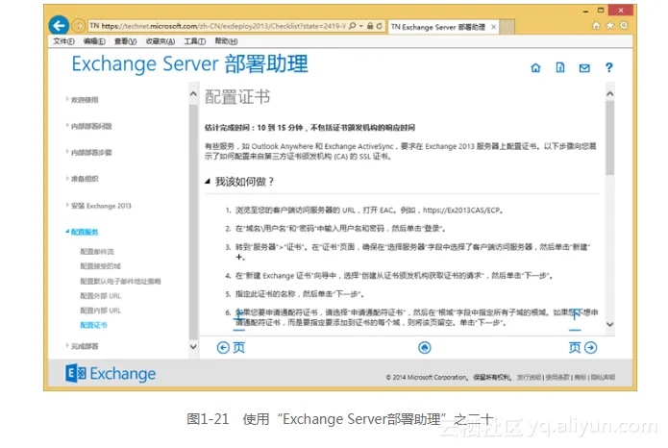Click the mail envelope icon in header
The image size is (668, 448).
584,68
